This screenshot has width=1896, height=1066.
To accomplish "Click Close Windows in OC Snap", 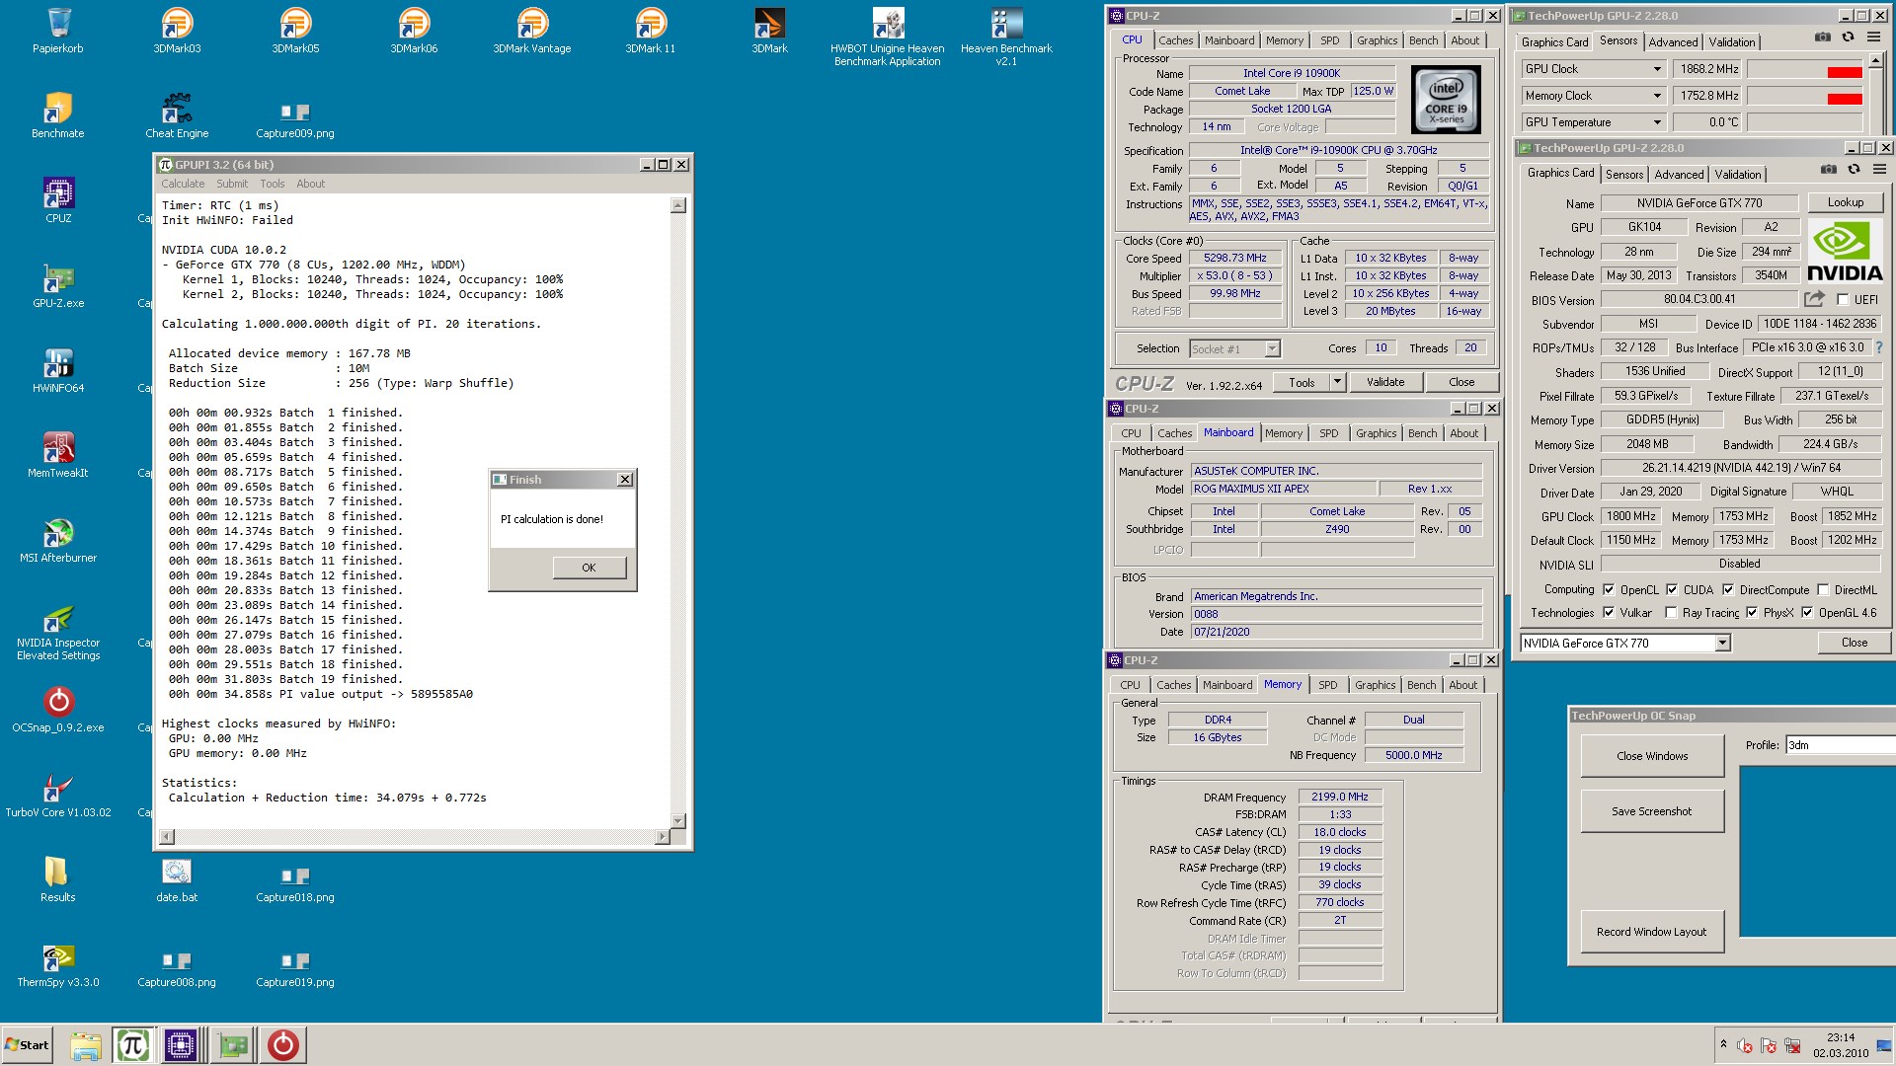I will [1651, 756].
